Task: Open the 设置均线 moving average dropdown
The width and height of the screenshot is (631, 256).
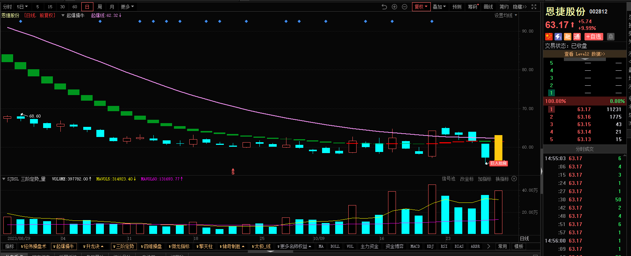Action: click(505, 15)
